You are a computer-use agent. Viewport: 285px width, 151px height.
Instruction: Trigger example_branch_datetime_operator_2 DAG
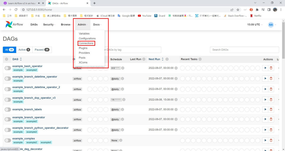click(x=265, y=89)
